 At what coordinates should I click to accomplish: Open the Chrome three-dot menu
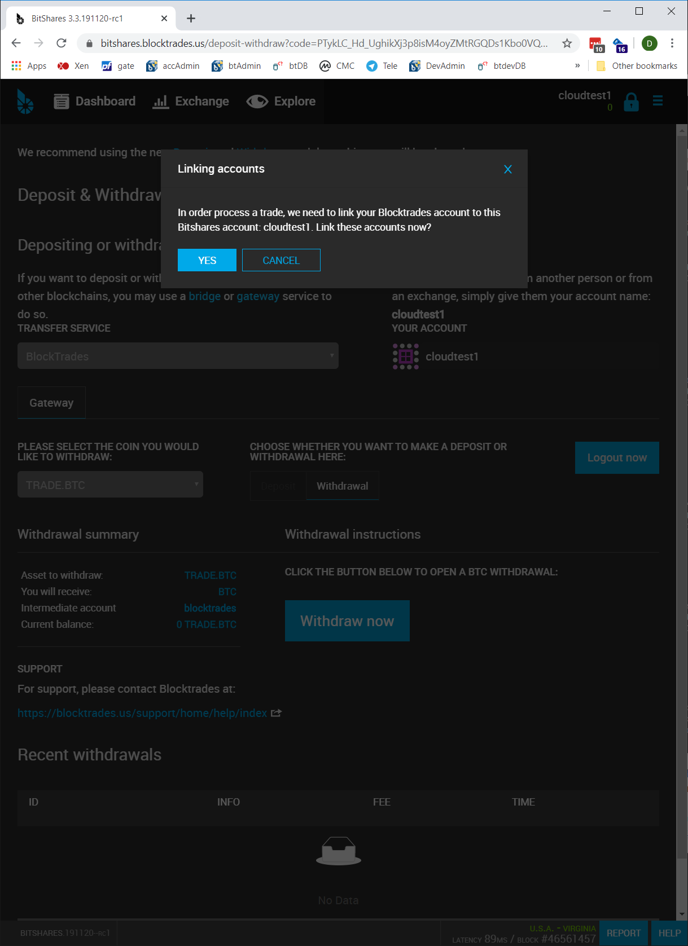coord(672,43)
